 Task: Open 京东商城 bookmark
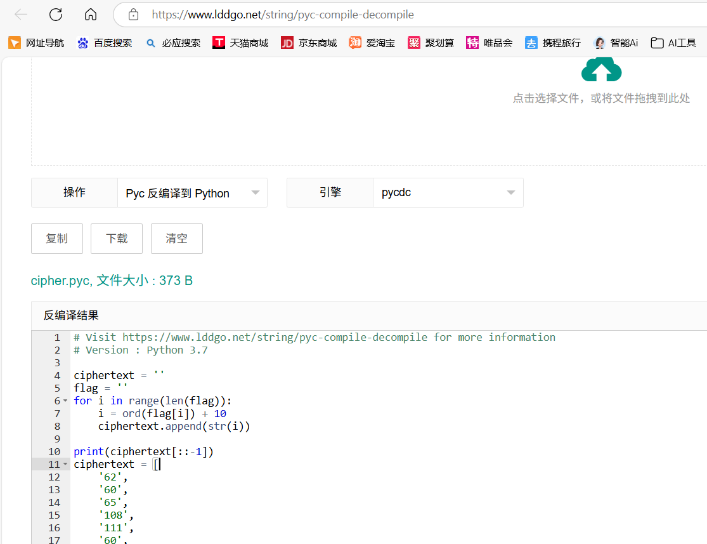[x=309, y=43]
